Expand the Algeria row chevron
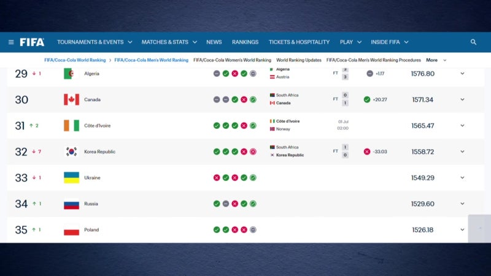The height and width of the screenshot is (276, 491). [462, 74]
